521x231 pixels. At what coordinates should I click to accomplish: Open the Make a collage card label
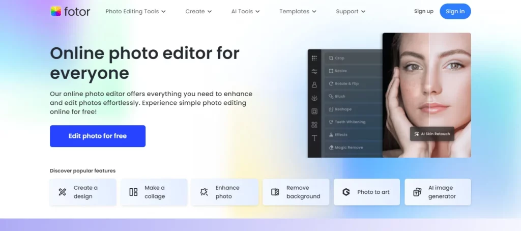click(155, 192)
